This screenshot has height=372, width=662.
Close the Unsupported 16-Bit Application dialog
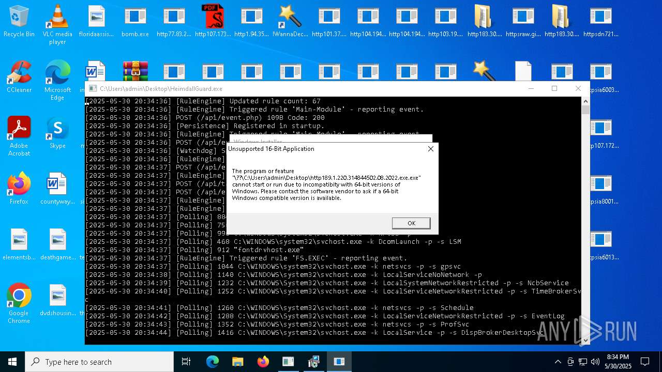(430, 149)
